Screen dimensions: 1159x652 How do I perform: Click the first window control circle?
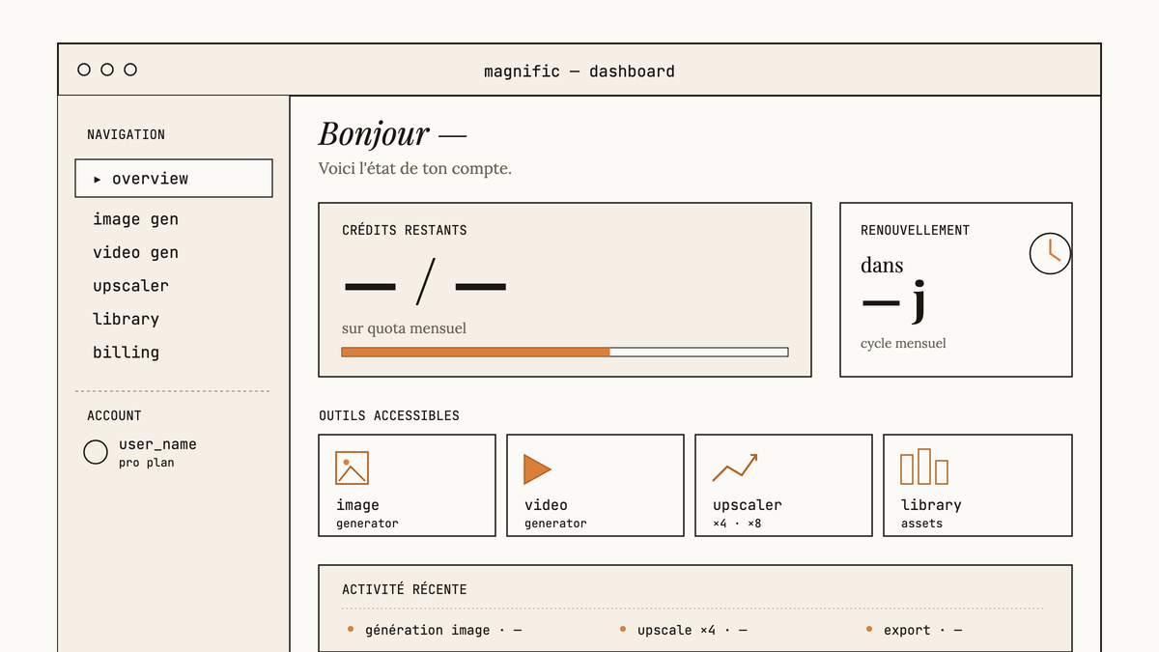click(84, 70)
